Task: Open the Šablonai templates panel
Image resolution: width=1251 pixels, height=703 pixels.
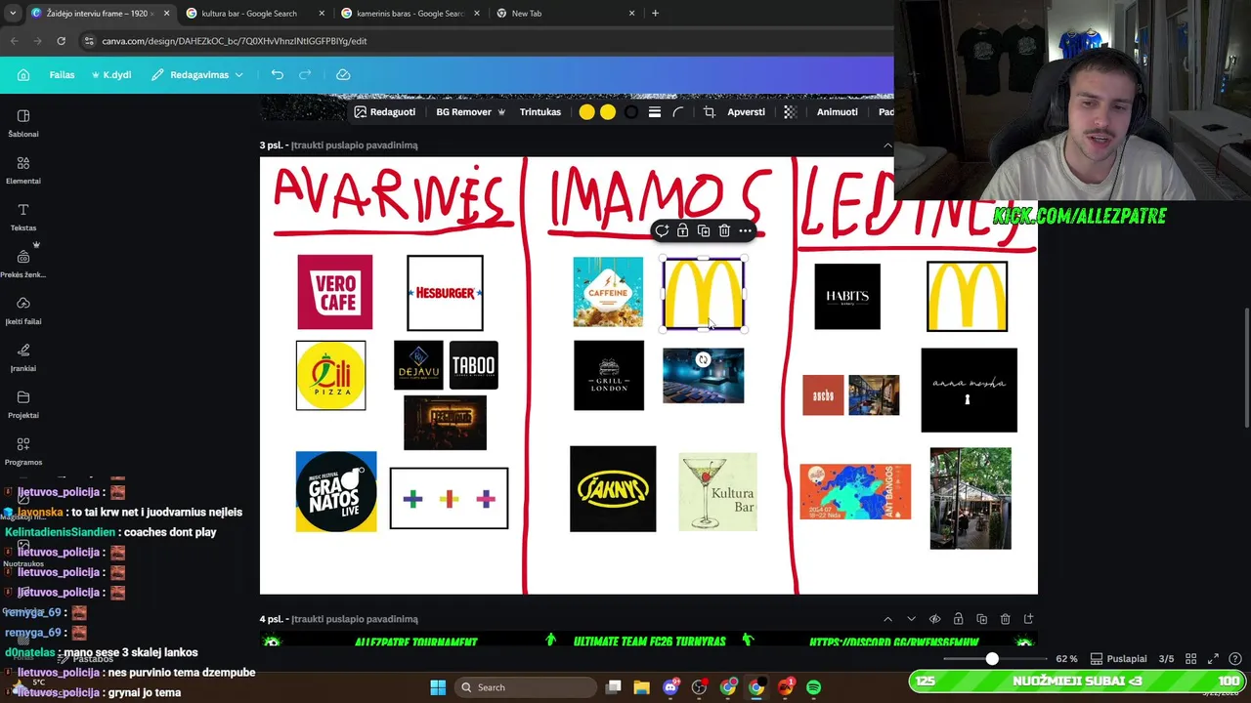Action: (23, 123)
